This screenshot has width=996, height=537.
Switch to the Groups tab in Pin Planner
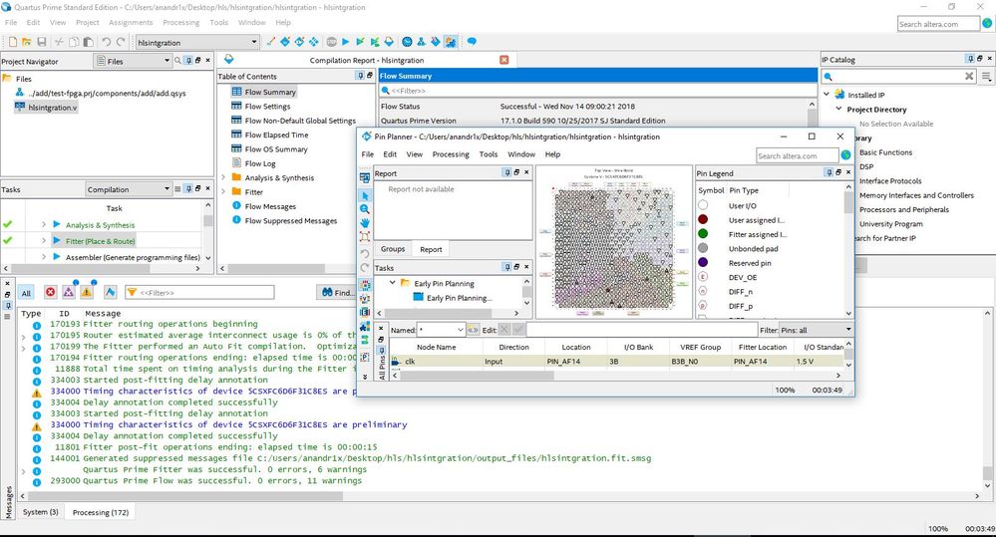pyautogui.click(x=393, y=249)
